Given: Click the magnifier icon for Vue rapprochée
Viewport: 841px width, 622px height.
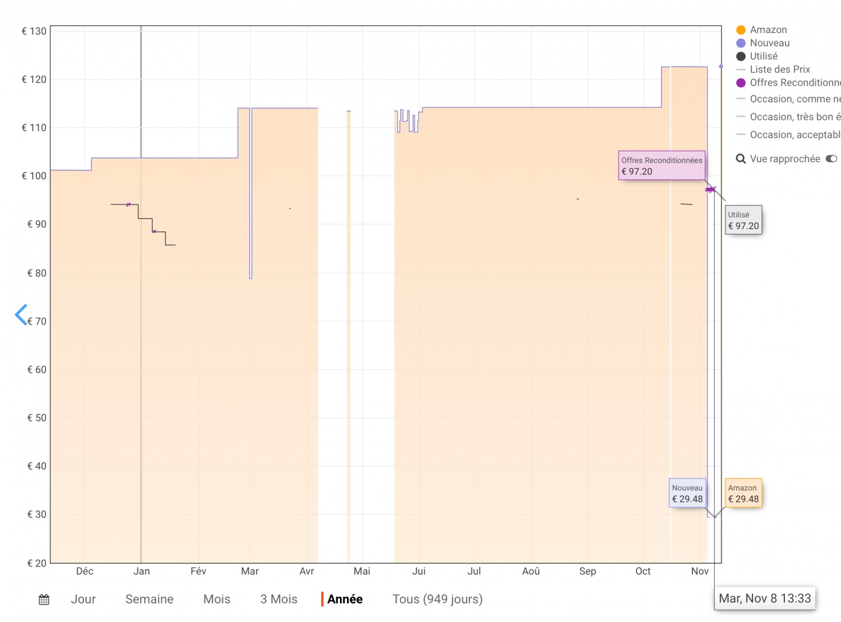Looking at the screenshot, I should tap(741, 159).
